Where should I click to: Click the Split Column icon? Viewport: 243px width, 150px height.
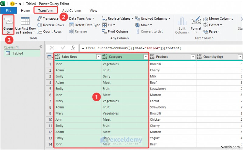(x=182, y=21)
